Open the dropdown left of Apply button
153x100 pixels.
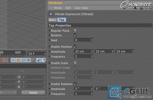click(x=9, y=92)
